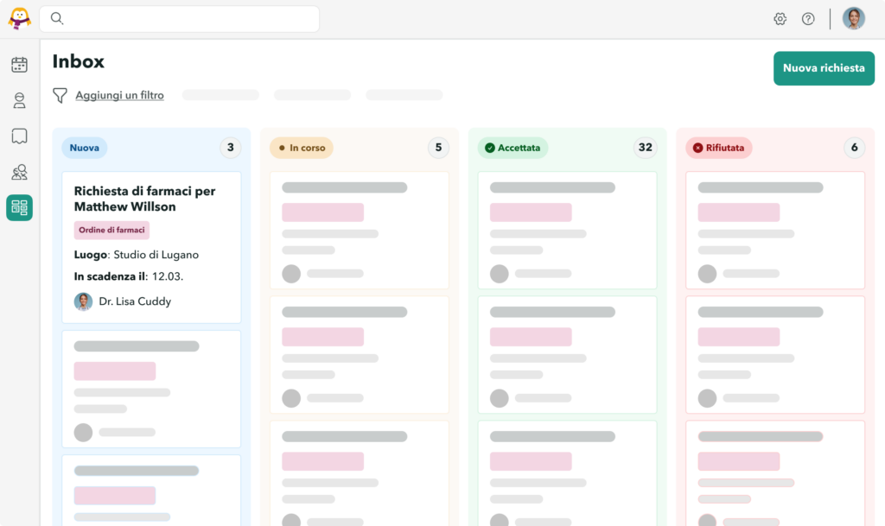This screenshot has height=526, width=885.
Task: Click the penguin app logo
Action: pyautogui.click(x=19, y=19)
